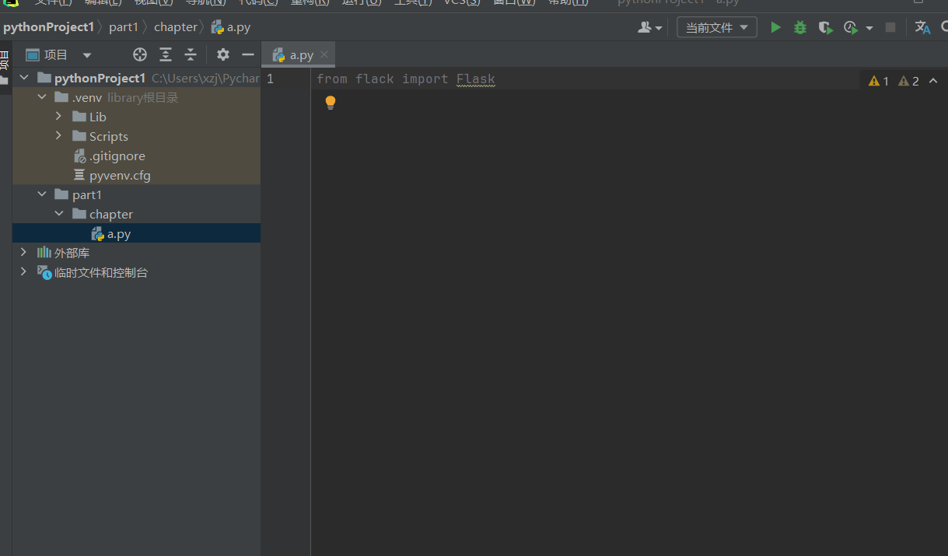Collapse the part1 folder arrow
The image size is (948, 556).
[42, 194]
